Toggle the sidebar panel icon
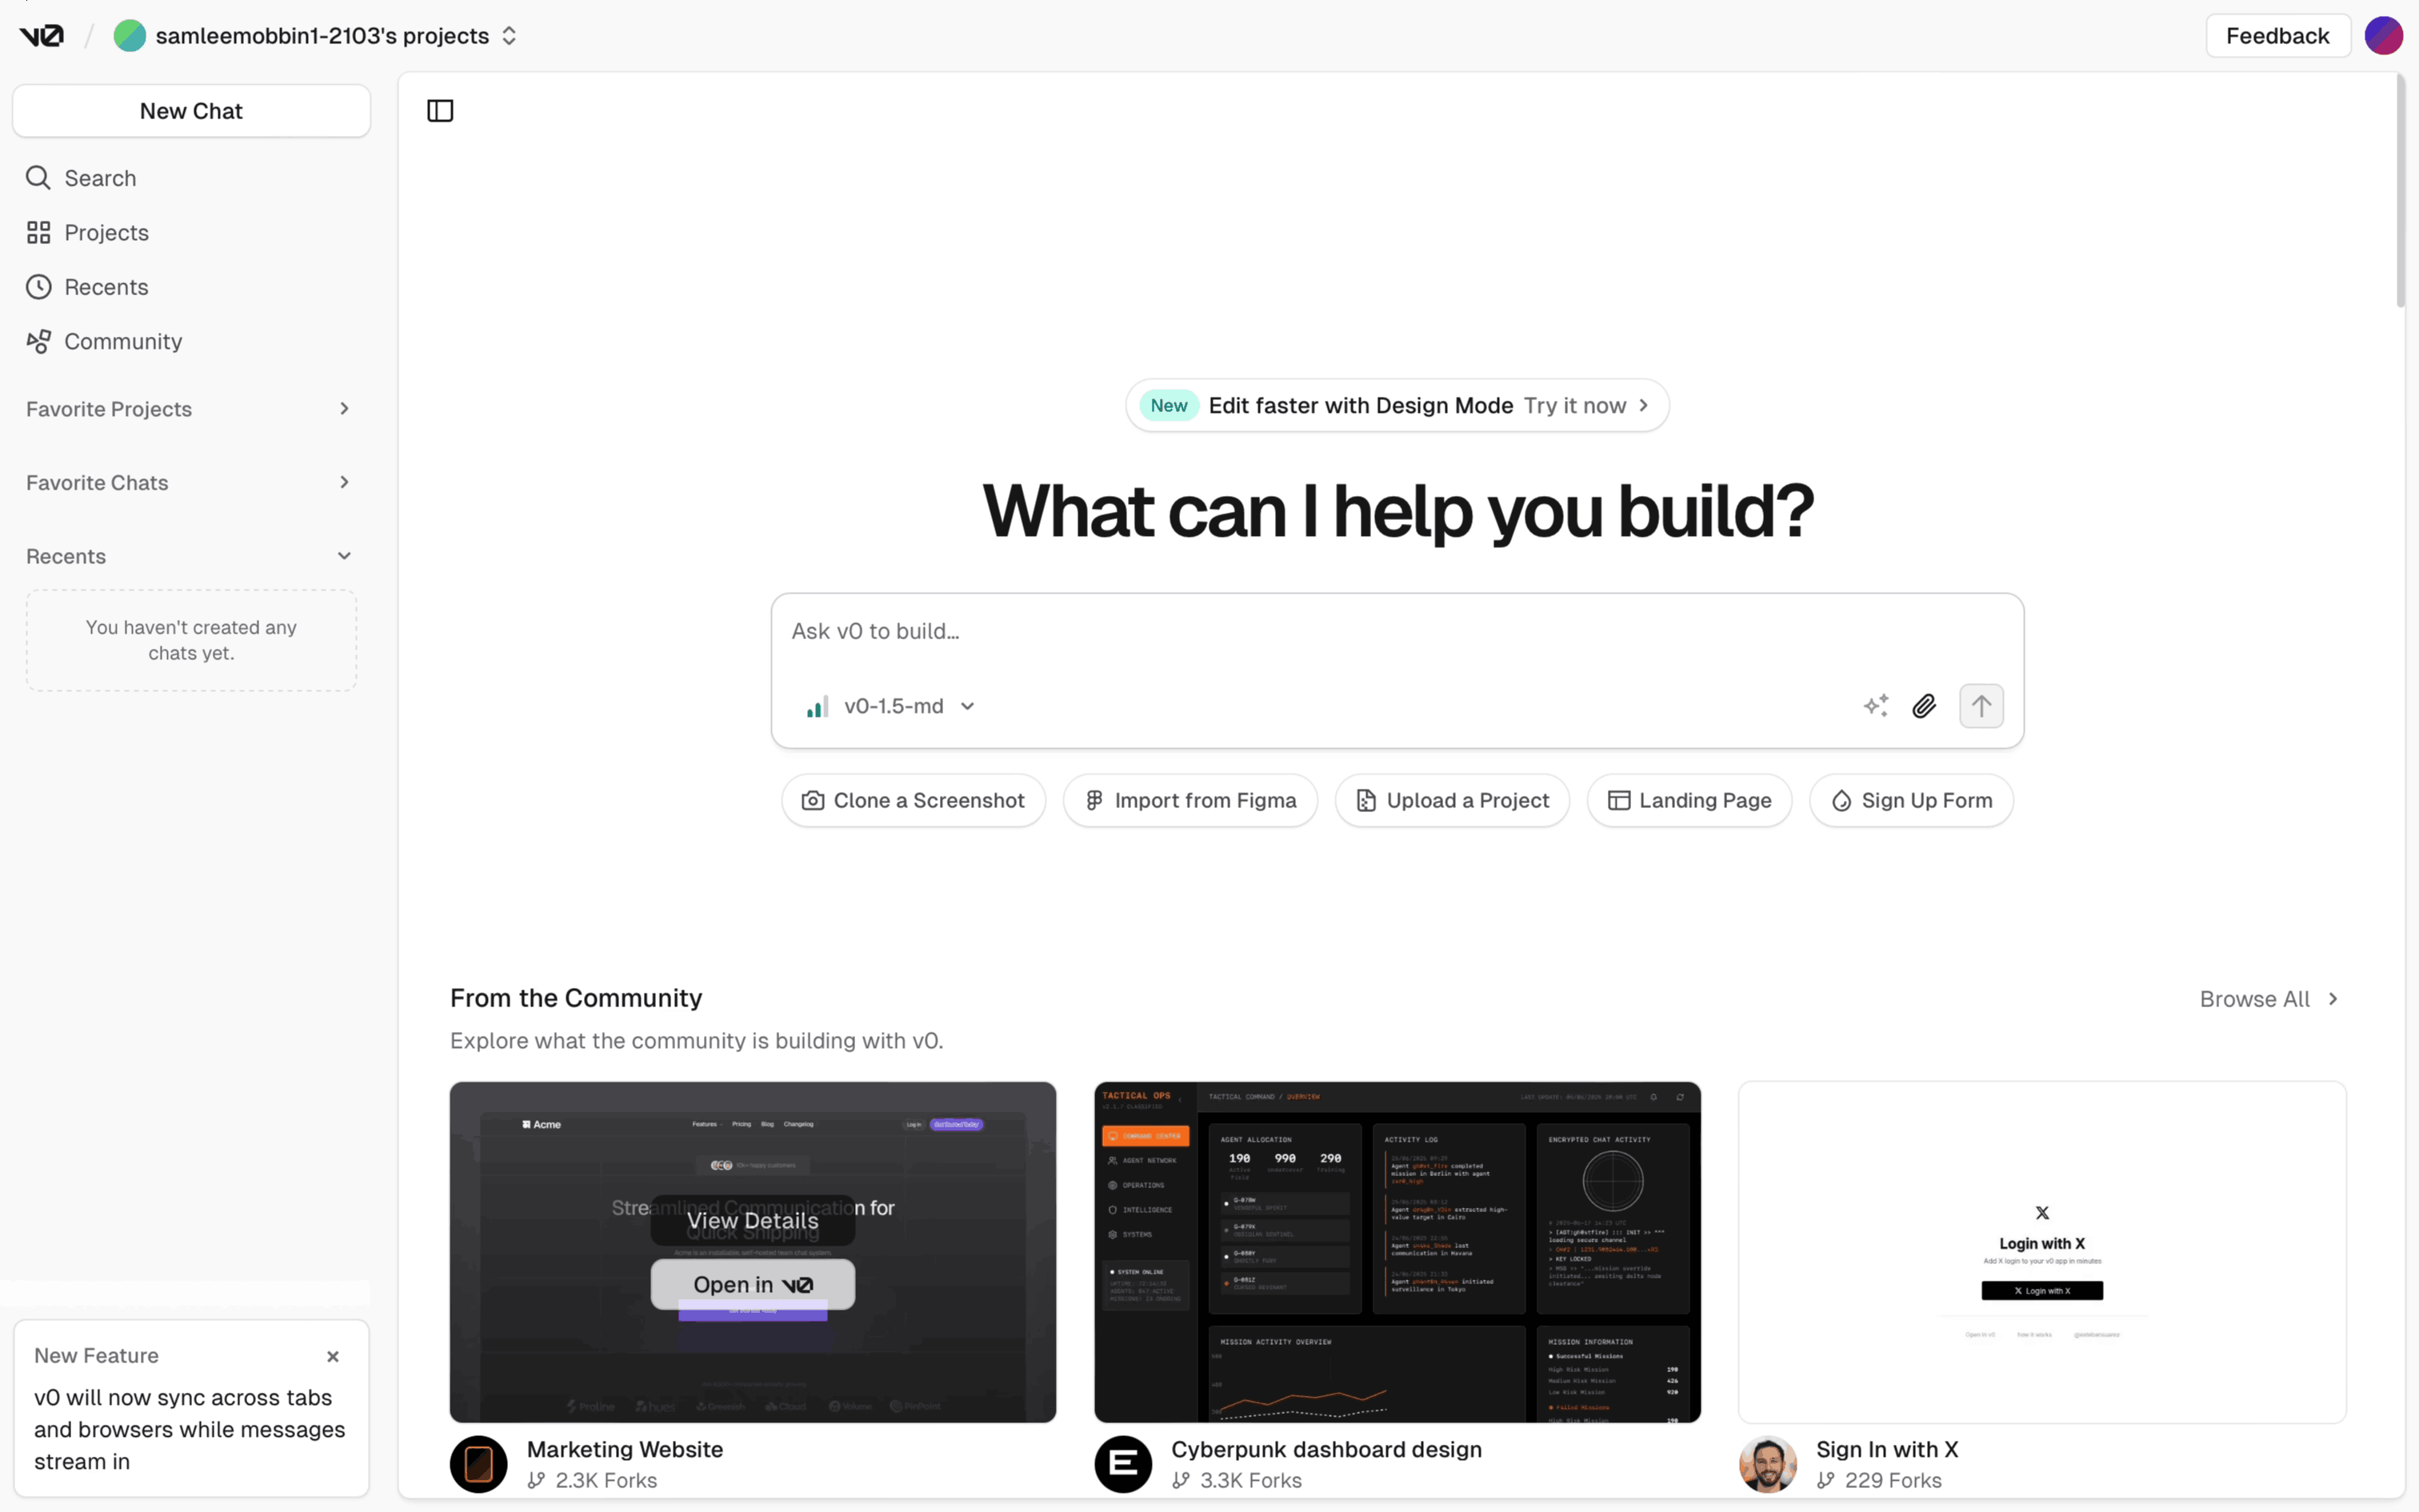The height and width of the screenshot is (1512, 2419). [x=440, y=111]
